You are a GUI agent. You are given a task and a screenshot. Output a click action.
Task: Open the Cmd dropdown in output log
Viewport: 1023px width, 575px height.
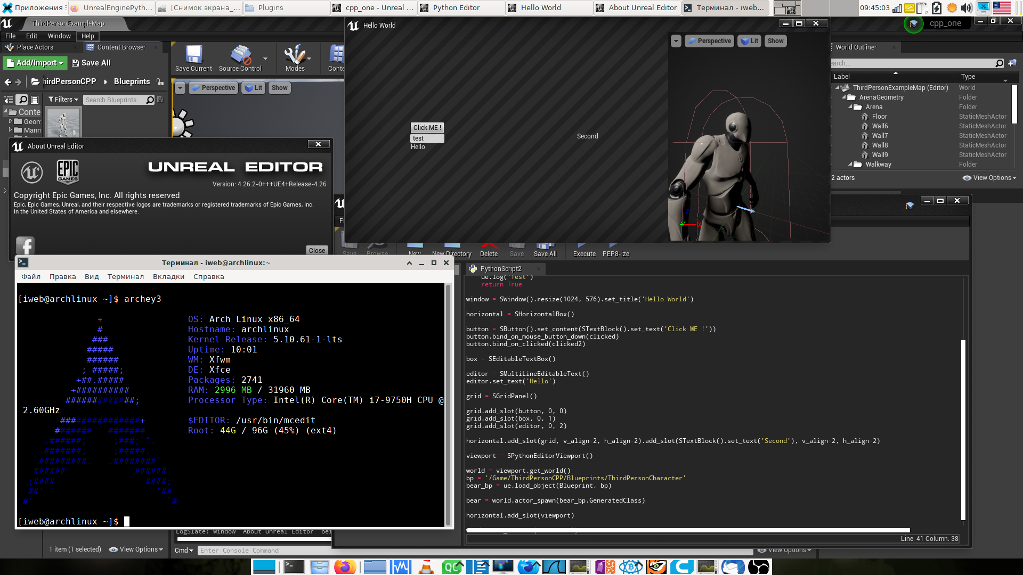coord(184,551)
